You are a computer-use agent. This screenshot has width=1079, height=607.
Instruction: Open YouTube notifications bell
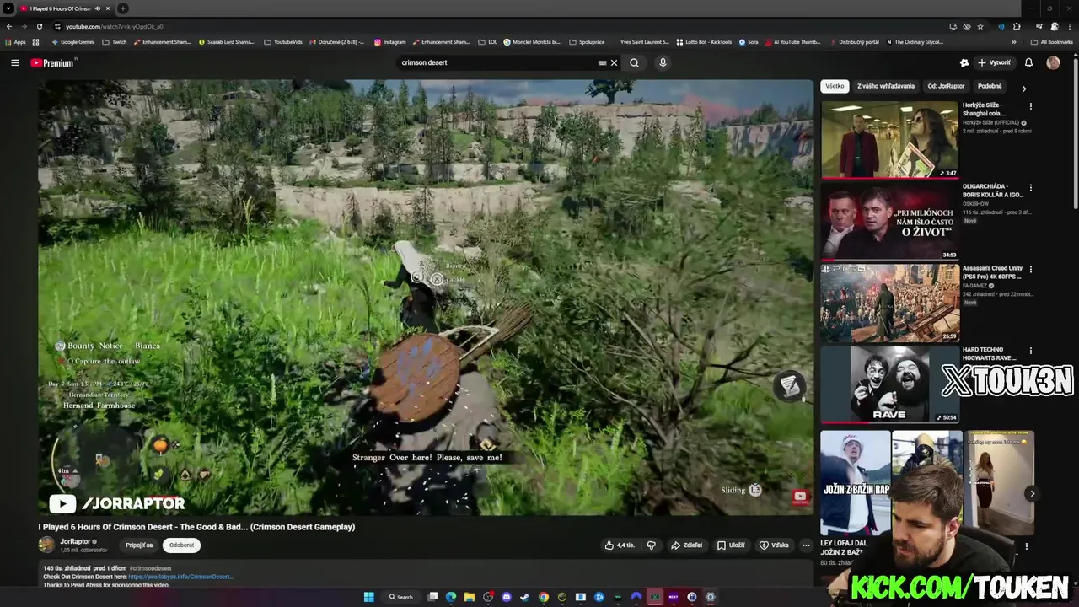click(1028, 62)
